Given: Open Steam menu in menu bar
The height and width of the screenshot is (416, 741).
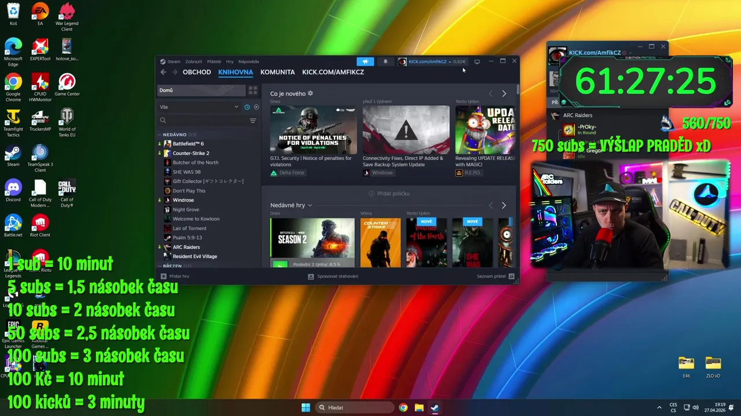Looking at the screenshot, I should tap(174, 62).
